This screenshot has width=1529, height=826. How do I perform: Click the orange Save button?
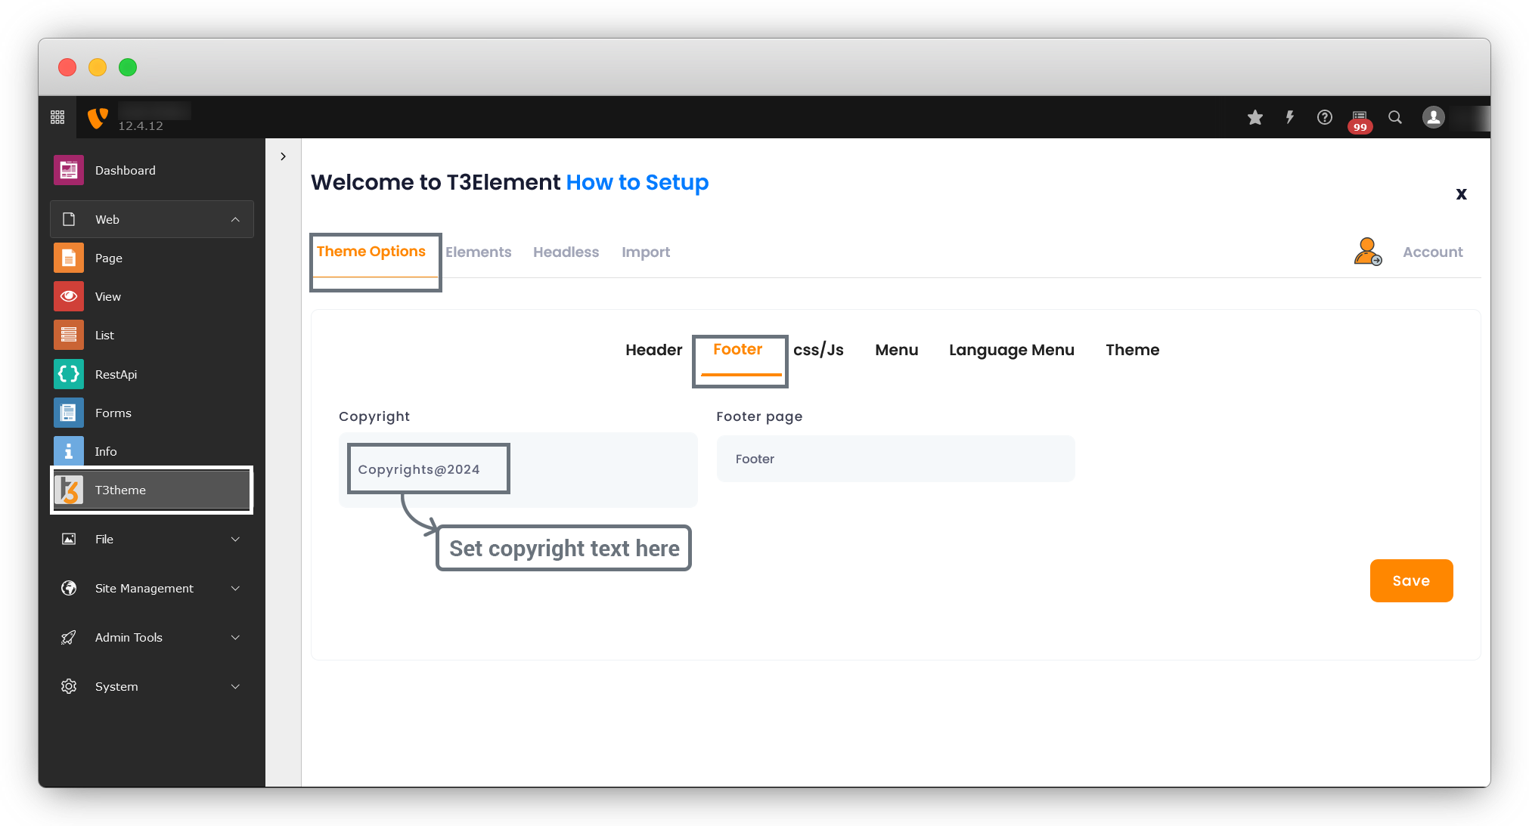(x=1411, y=580)
